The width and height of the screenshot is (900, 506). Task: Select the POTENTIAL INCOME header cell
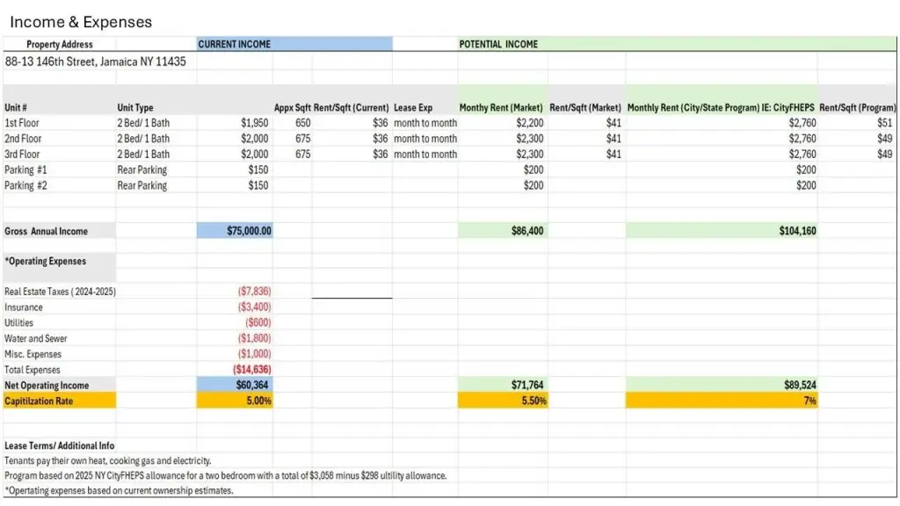point(498,44)
